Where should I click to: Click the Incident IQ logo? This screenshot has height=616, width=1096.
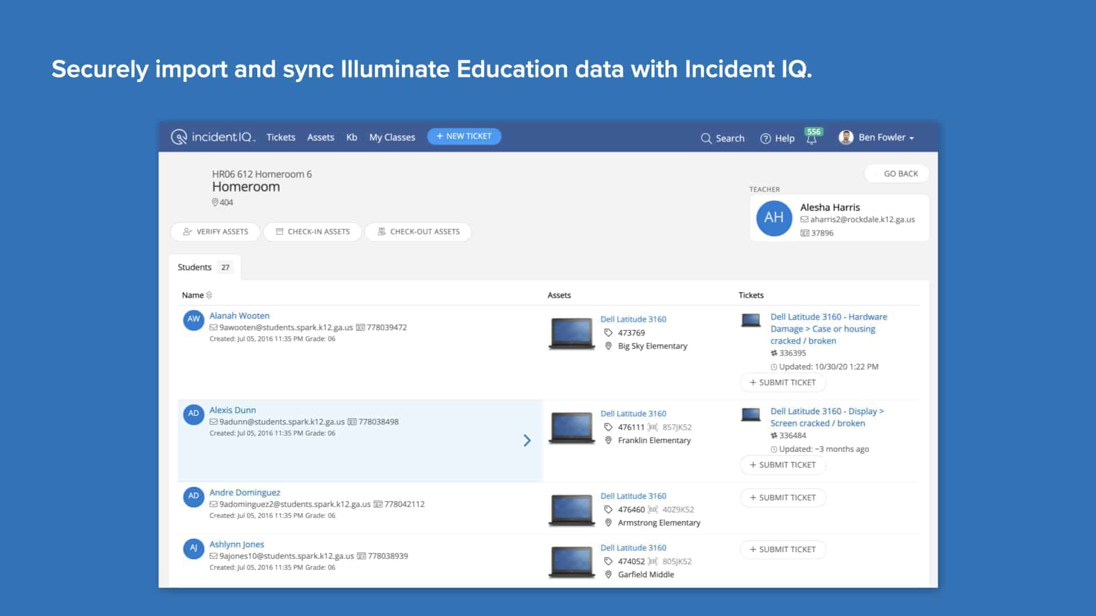(x=214, y=137)
